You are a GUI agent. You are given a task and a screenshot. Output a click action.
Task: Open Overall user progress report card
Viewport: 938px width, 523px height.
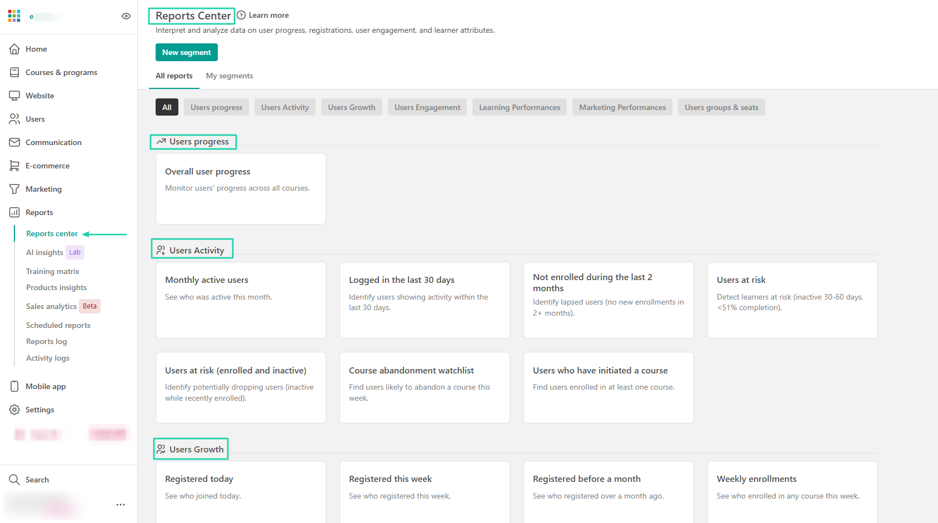[241, 189]
